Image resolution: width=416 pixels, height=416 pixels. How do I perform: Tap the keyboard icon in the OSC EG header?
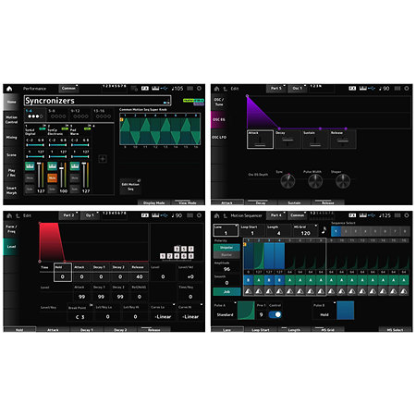coord(363,89)
